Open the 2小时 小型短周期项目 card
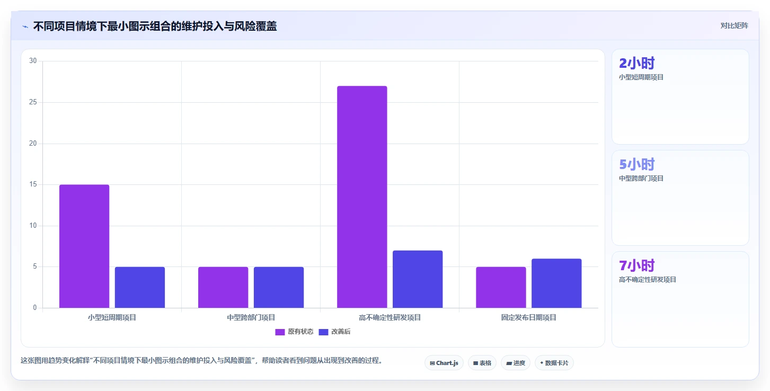770x391 pixels. [x=680, y=97]
